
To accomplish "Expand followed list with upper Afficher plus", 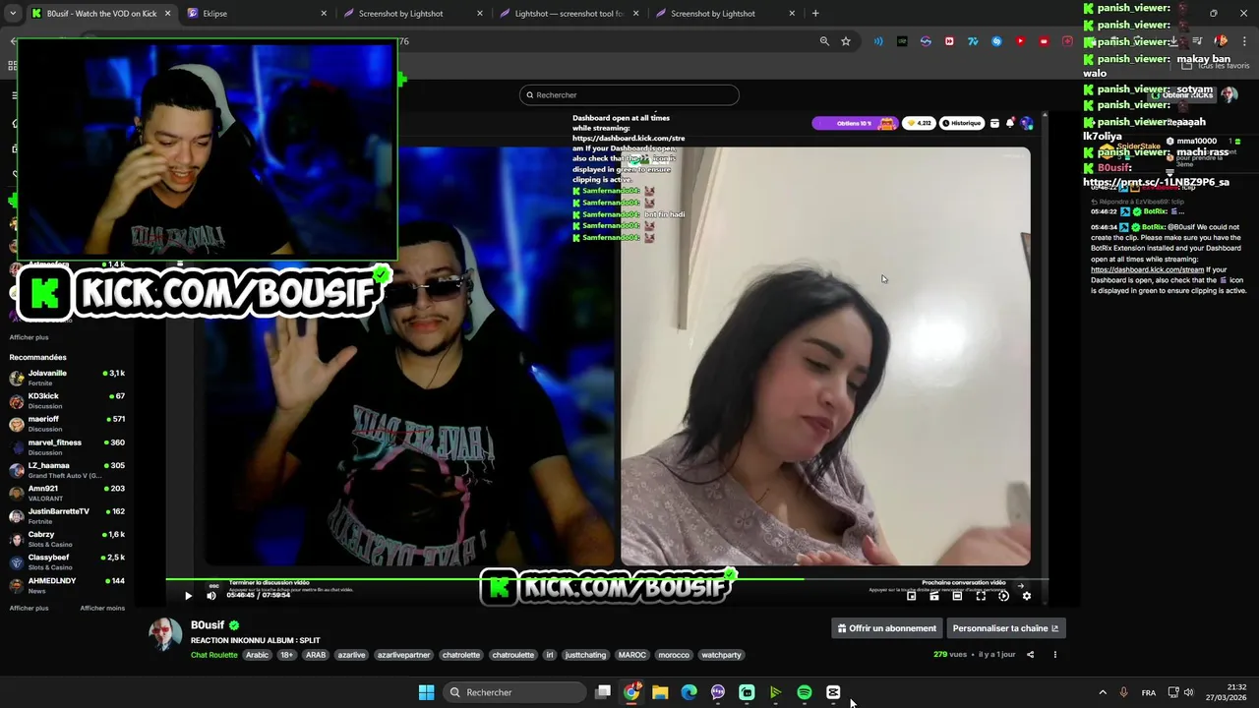I will (29, 337).
